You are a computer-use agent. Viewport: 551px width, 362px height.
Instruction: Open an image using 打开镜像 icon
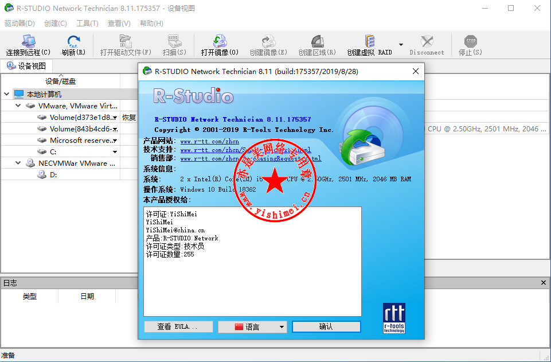click(220, 41)
